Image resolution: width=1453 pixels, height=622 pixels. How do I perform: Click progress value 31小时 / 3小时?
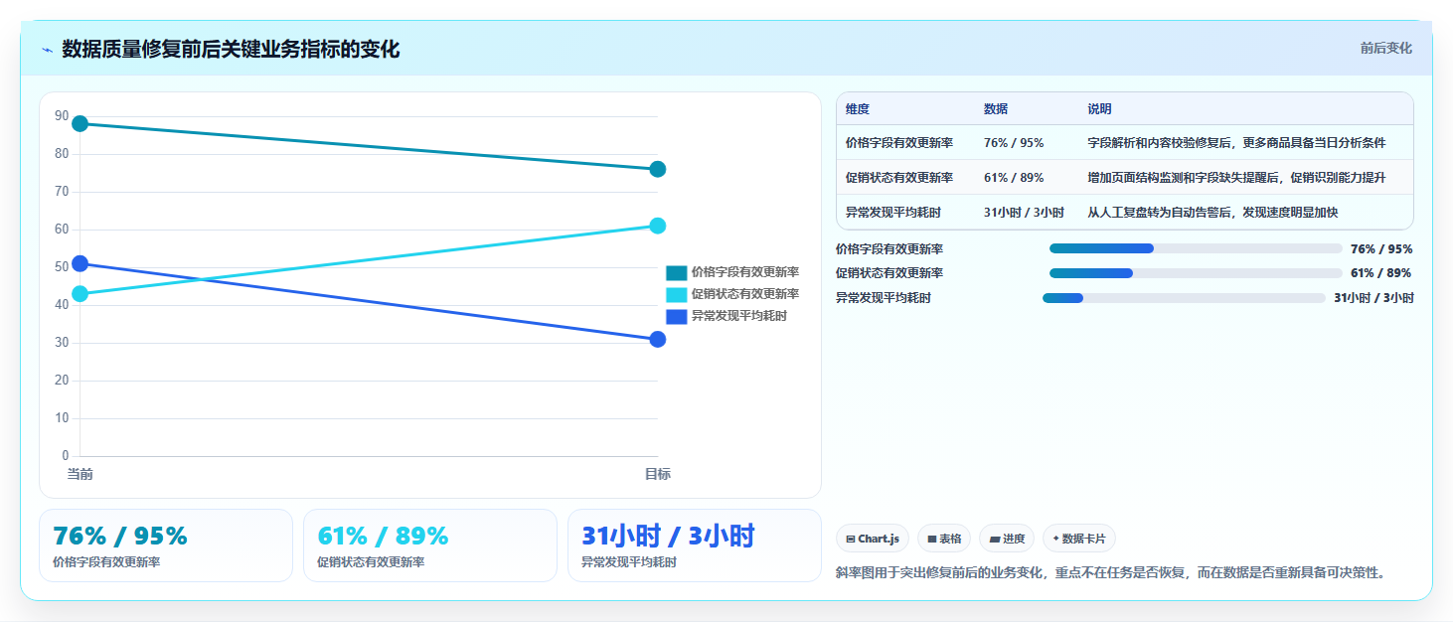tap(1373, 298)
